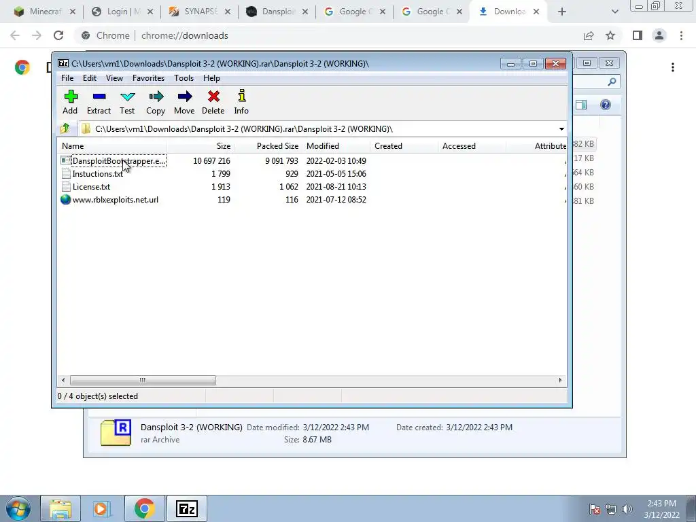Open the Tools menu
This screenshot has height=522, width=696.
point(184,78)
